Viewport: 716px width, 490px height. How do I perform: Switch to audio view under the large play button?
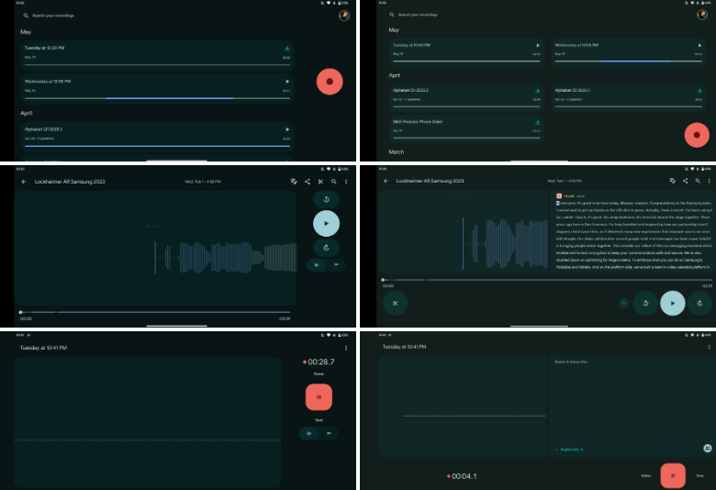tap(317, 265)
